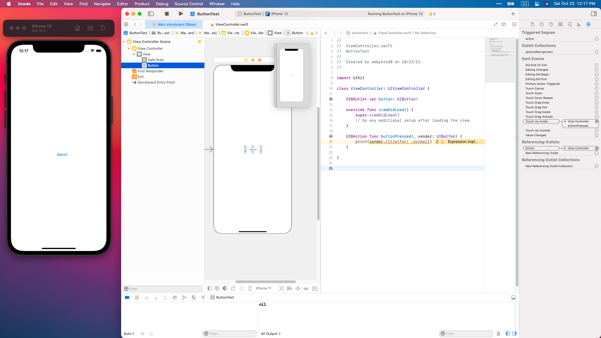Click the Run play button
The width and height of the screenshot is (601, 338).
tap(181, 14)
